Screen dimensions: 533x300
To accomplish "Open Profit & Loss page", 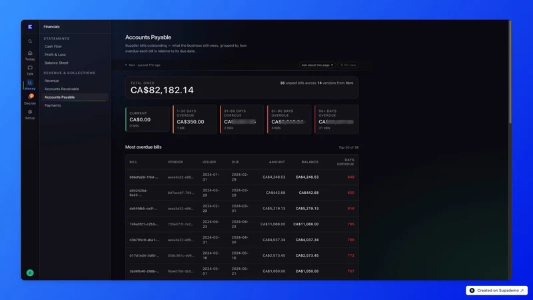I will (55, 55).
